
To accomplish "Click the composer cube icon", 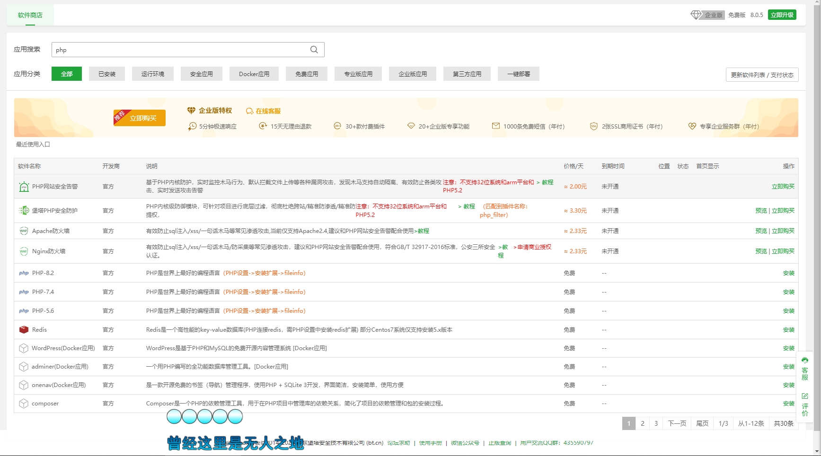I will tap(24, 404).
